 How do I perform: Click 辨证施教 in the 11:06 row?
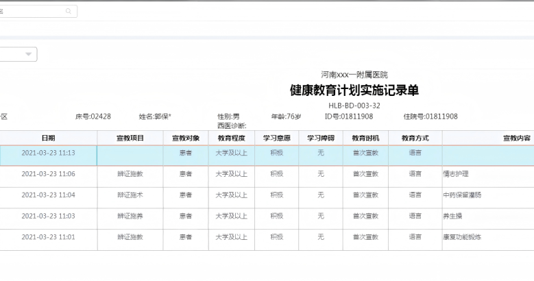pyautogui.click(x=130, y=173)
